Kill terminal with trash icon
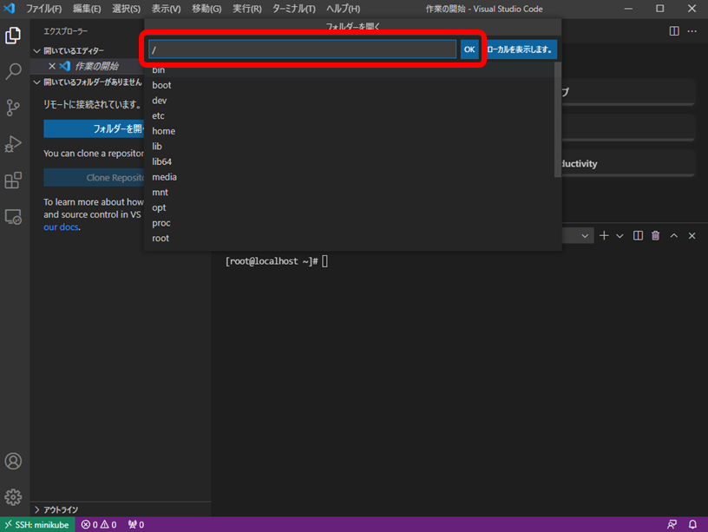This screenshot has width=708, height=532. 656,236
